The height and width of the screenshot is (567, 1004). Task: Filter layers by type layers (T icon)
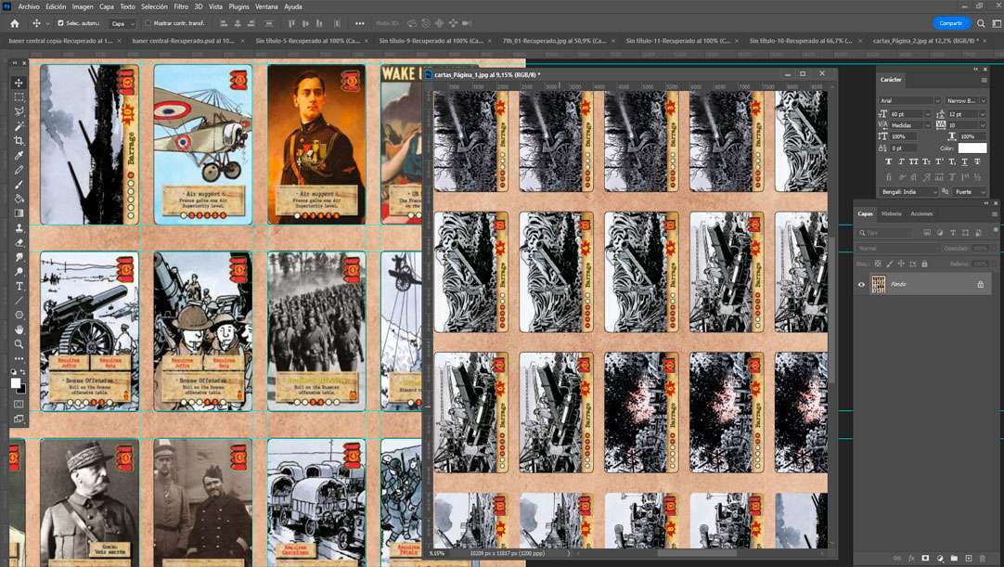pyautogui.click(x=953, y=233)
